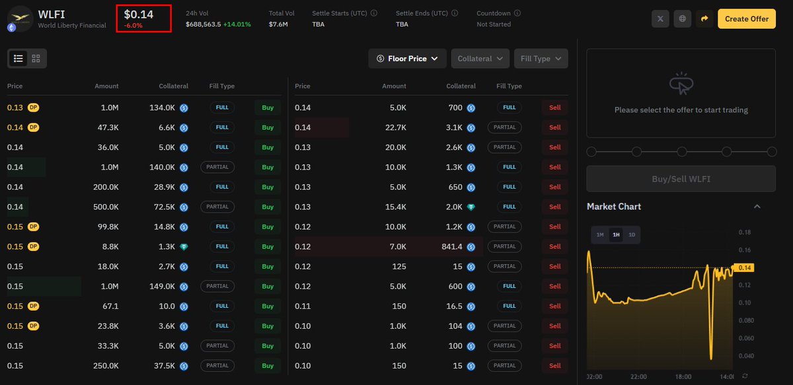793x385 pixels.
Task: Click middle step dot on amount slider
Action: 681,152
